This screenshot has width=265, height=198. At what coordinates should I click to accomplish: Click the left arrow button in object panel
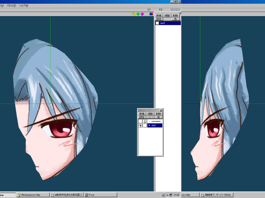point(148,117)
